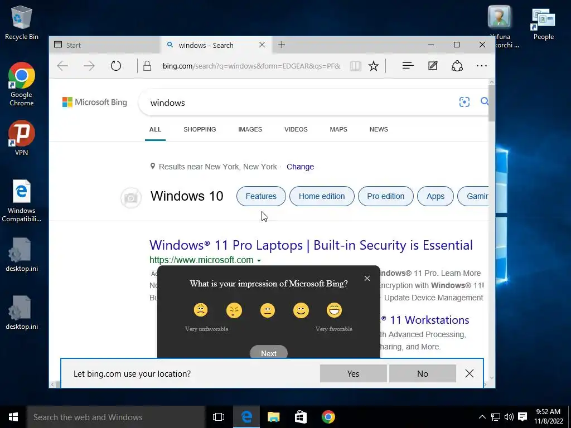Click Change location link

[x=300, y=167]
